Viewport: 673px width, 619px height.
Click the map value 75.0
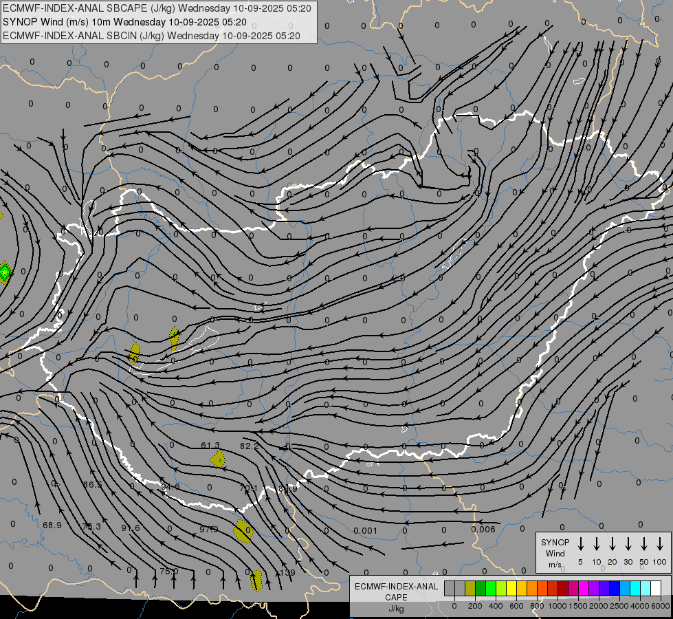click(168, 572)
